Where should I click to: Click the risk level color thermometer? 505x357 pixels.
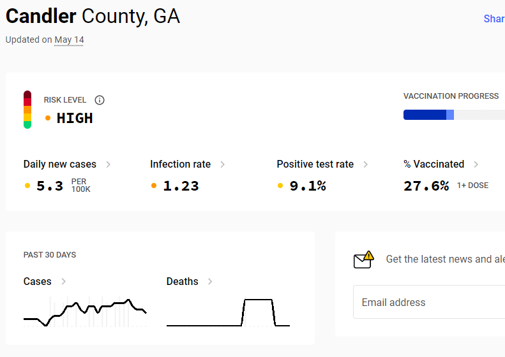[27, 110]
